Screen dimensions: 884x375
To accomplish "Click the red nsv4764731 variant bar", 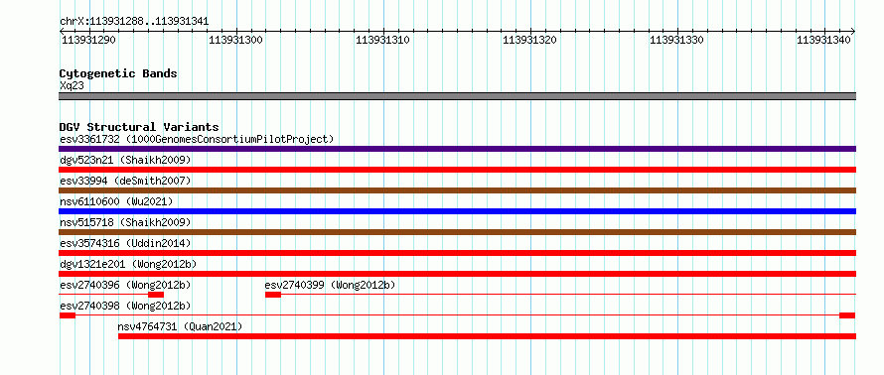I will point(487,336).
